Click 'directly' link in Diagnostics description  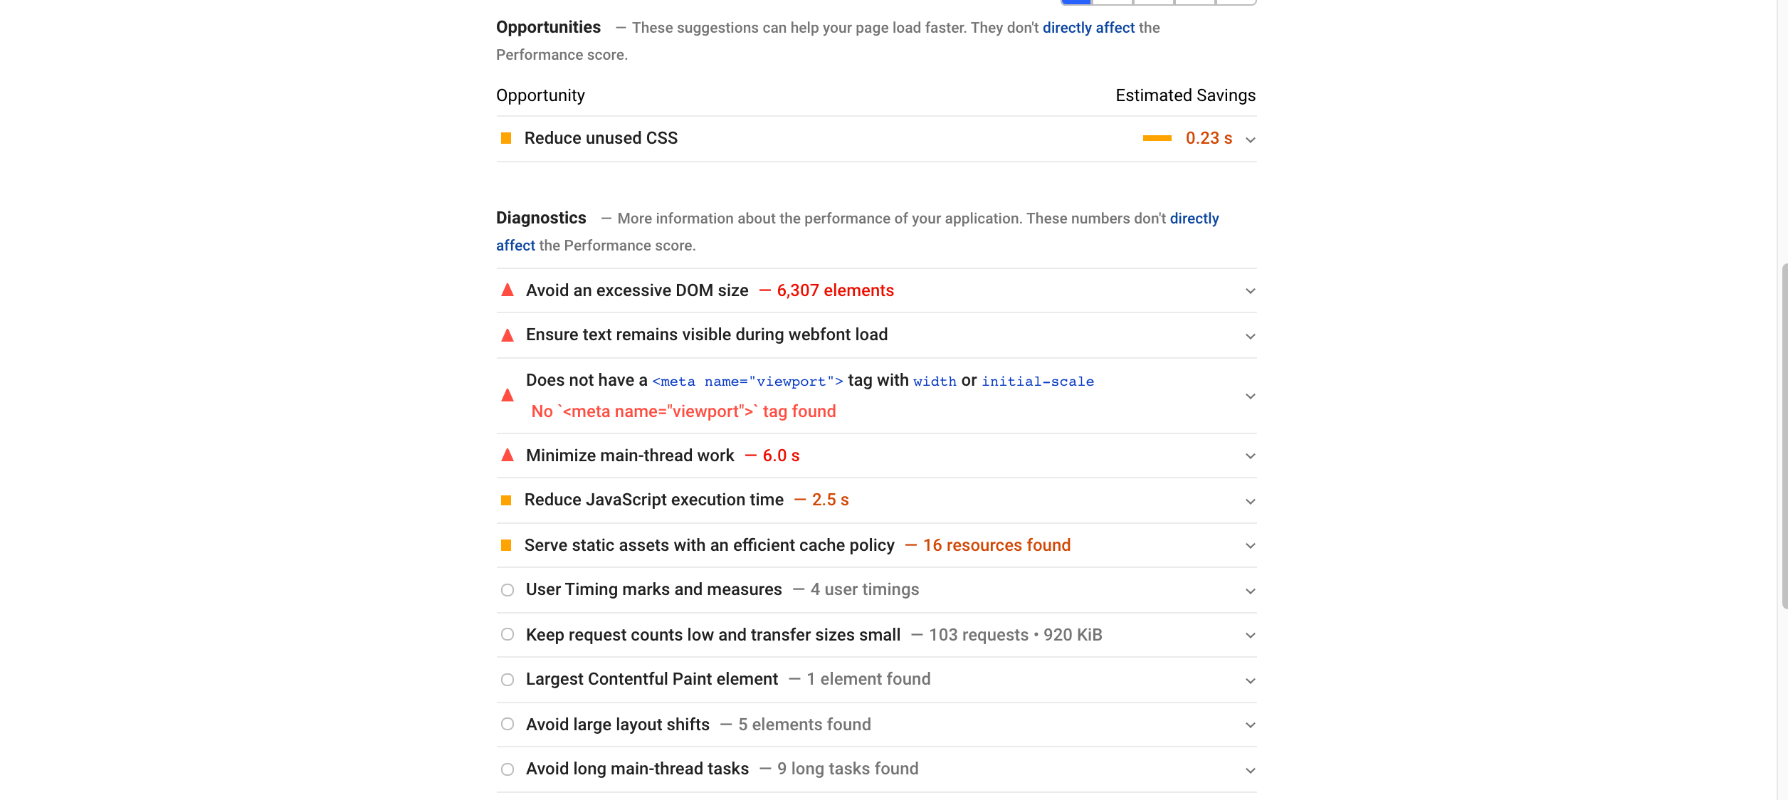tap(1194, 219)
